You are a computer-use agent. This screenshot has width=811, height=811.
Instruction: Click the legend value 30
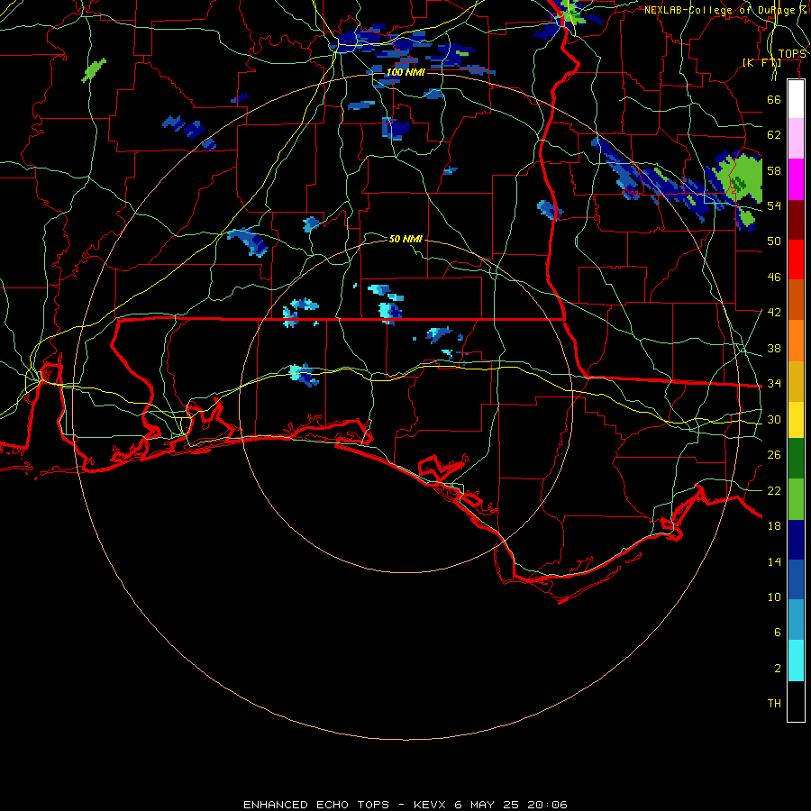[774, 419]
